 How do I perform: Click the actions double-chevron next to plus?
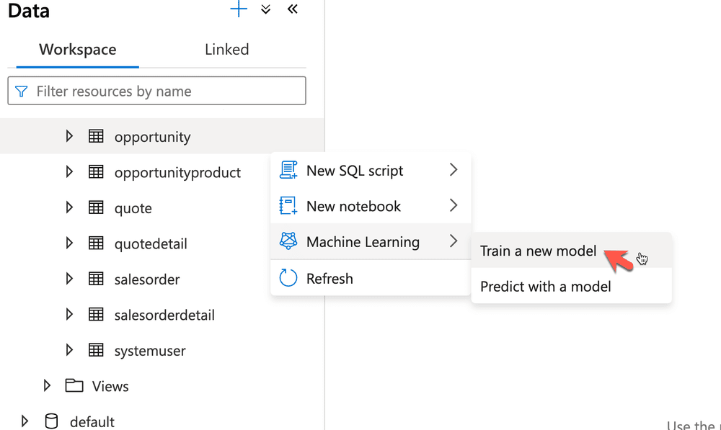(265, 9)
